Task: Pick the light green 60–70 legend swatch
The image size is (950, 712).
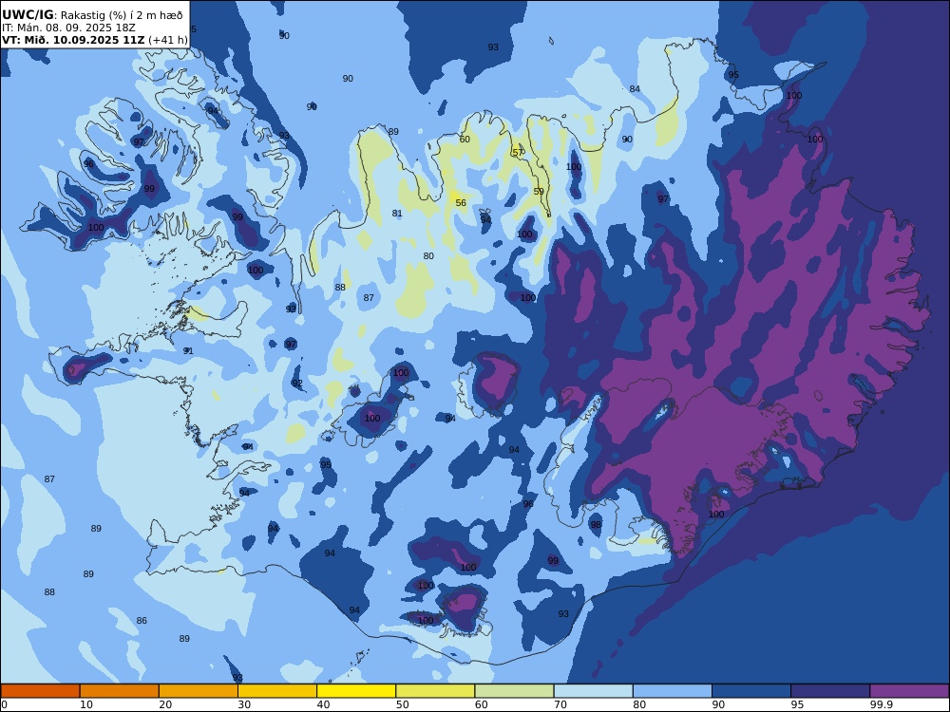Action: [514, 691]
